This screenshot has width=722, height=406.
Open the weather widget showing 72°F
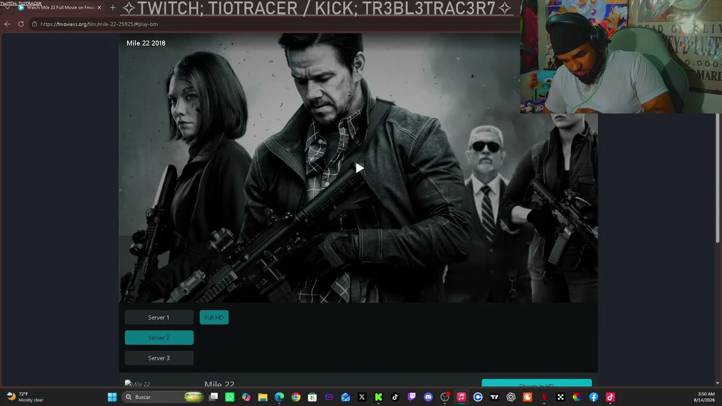pyautogui.click(x=25, y=397)
